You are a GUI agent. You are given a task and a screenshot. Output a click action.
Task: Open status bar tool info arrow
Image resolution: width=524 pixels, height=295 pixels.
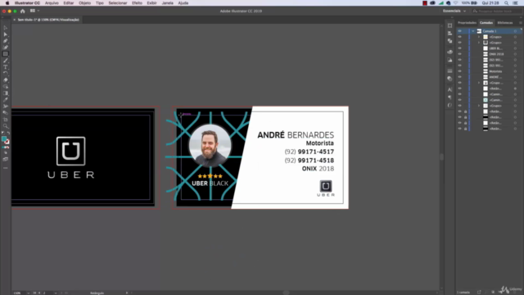(127, 293)
